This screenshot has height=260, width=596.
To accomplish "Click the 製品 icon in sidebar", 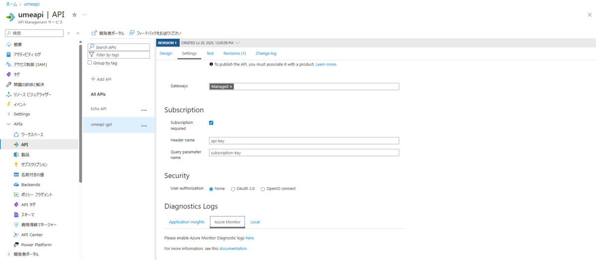I will point(16,154).
